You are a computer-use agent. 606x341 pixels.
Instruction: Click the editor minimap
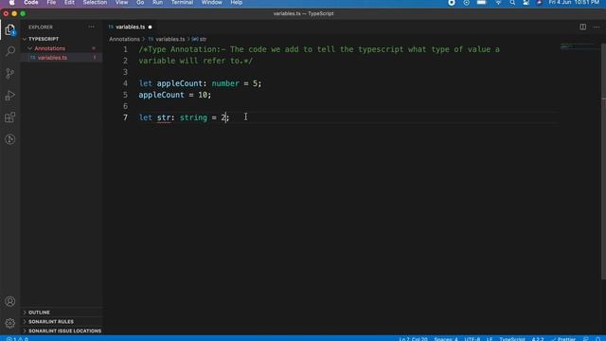(x=579, y=46)
